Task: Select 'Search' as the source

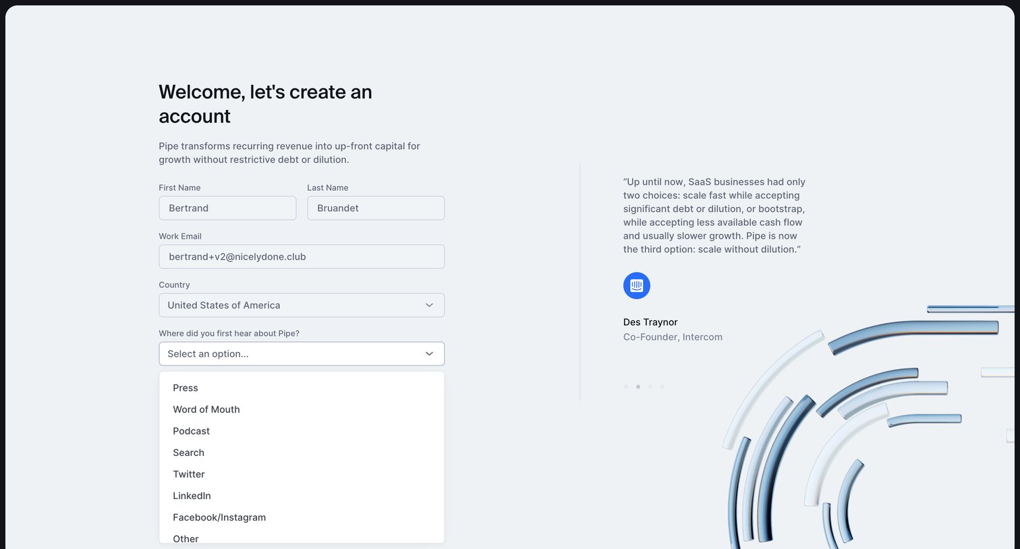Action: 302,453
